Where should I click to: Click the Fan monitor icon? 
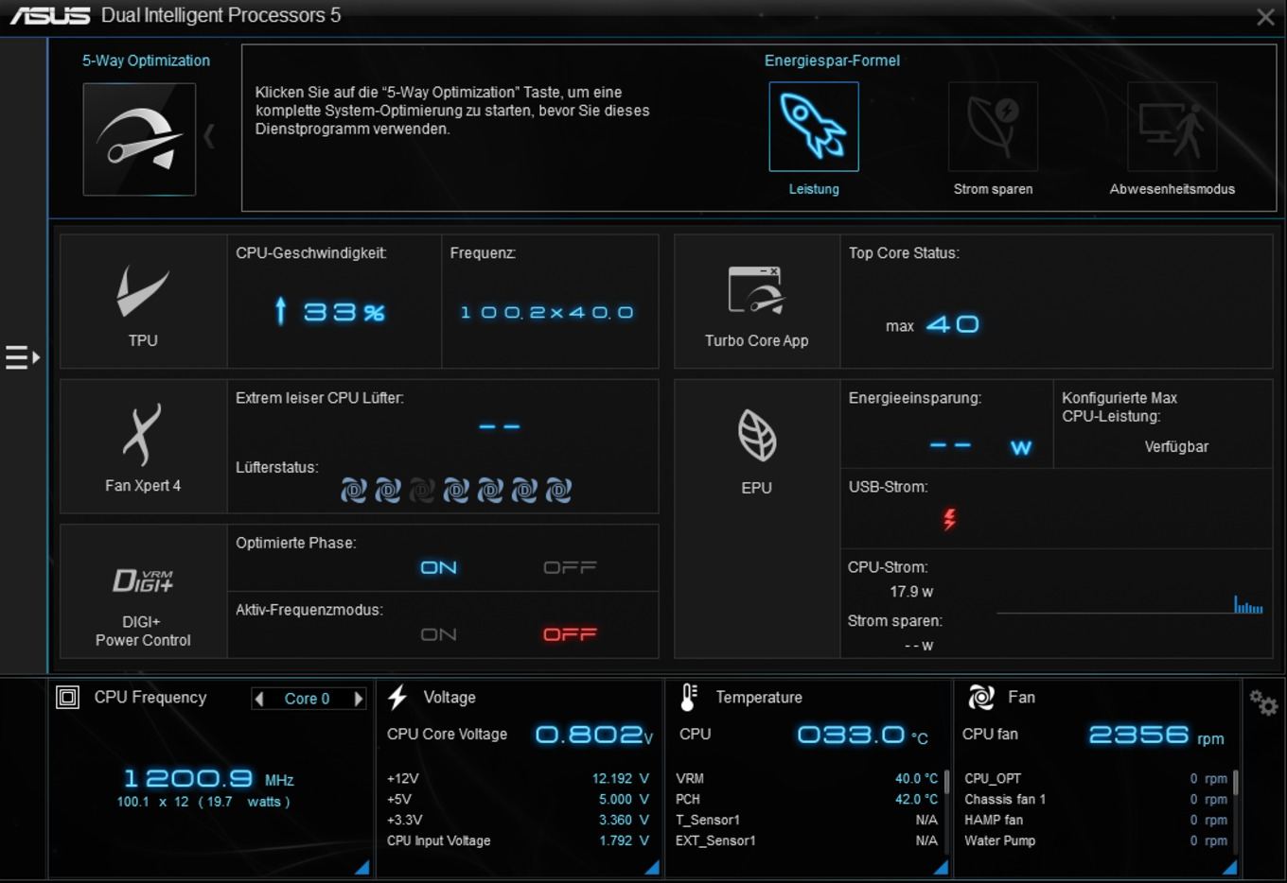coord(981,697)
